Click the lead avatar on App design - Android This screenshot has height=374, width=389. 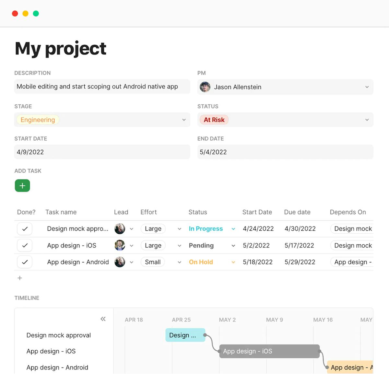[120, 262]
